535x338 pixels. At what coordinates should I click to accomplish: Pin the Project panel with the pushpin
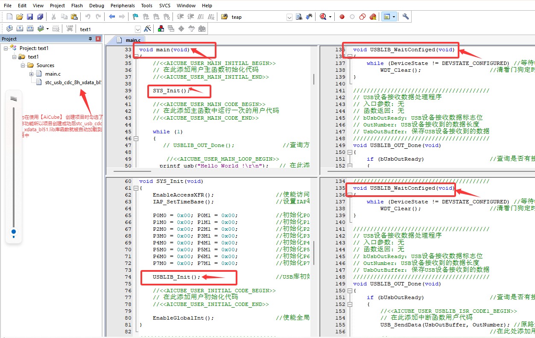coord(90,39)
